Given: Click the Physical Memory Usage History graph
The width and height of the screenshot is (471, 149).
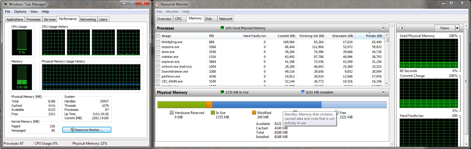Looking at the screenshot, I should (x=91, y=77).
